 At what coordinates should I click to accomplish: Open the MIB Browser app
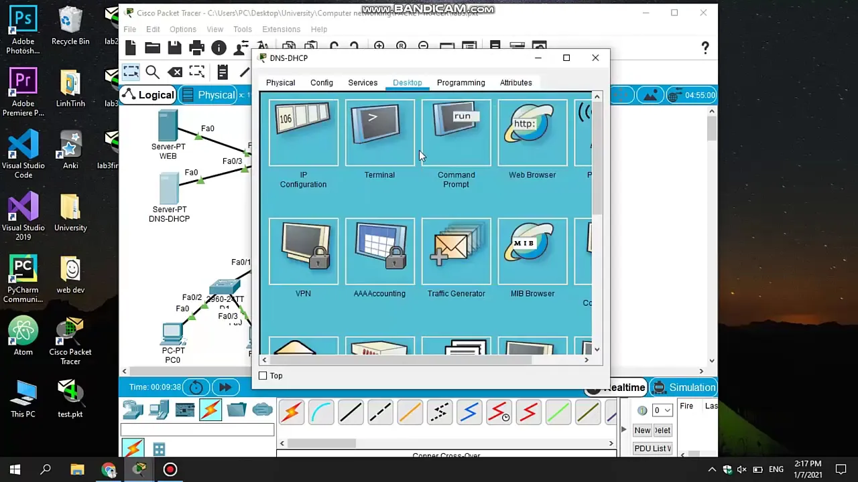tap(532, 251)
